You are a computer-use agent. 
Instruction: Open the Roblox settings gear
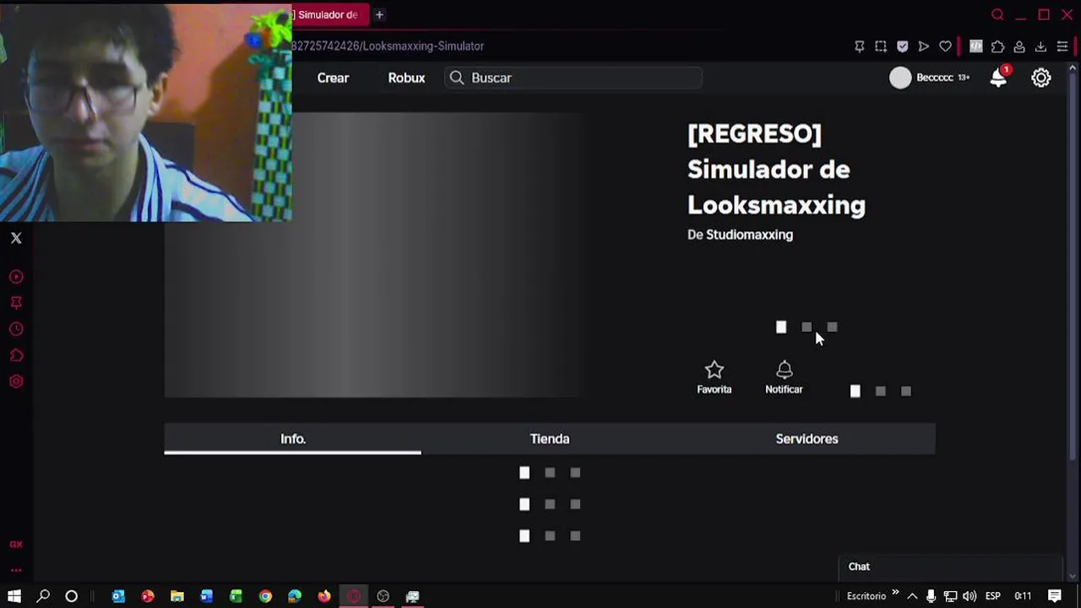tap(1041, 78)
